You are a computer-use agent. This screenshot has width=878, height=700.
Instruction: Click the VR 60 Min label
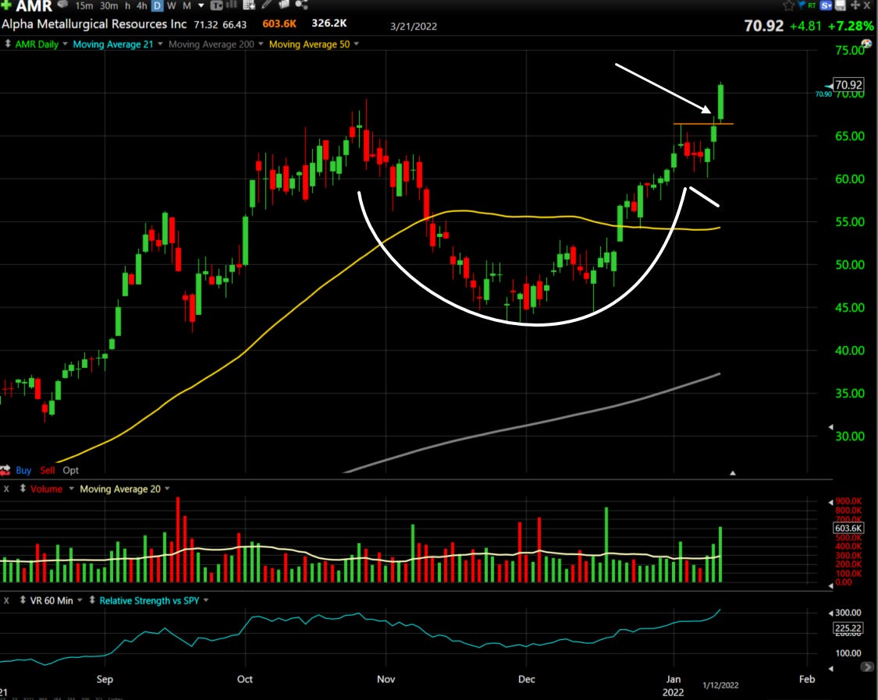coord(52,600)
